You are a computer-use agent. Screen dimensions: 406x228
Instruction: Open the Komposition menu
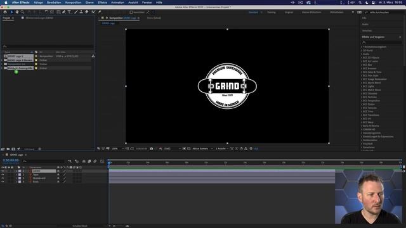(x=74, y=3)
